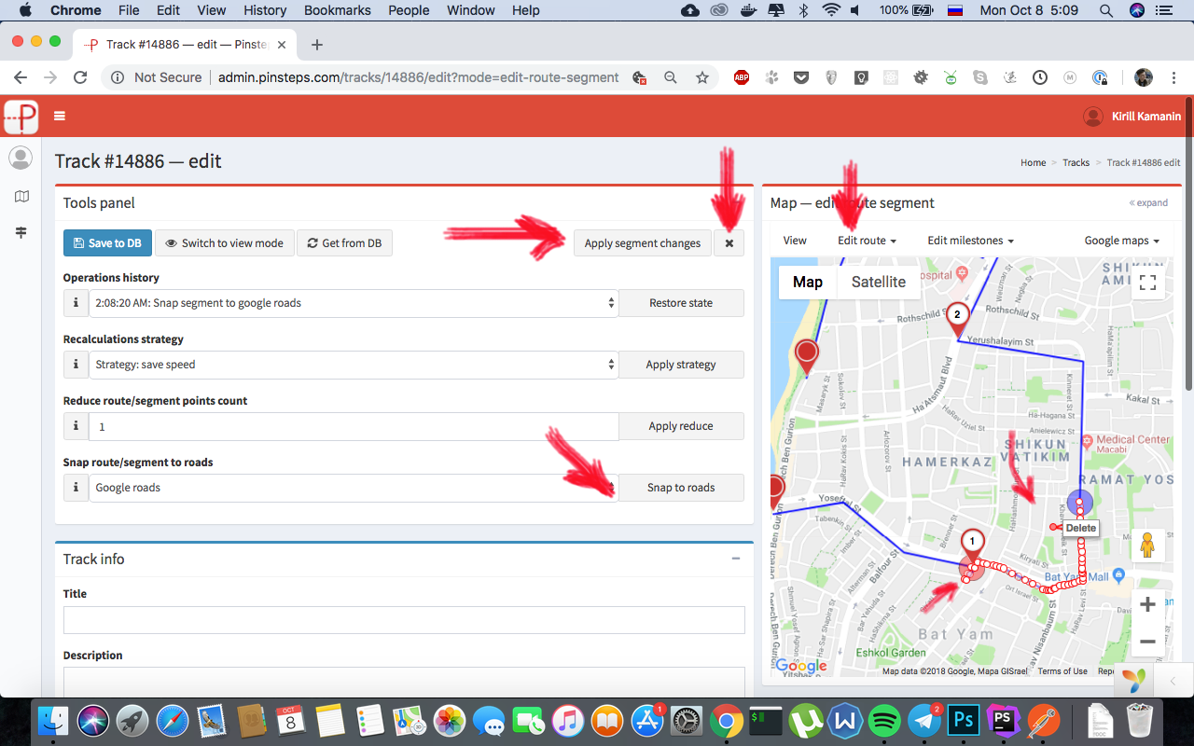The width and height of the screenshot is (1194, 746).
Task: Click the Title input field in Track info
Action: click(404, 620)
